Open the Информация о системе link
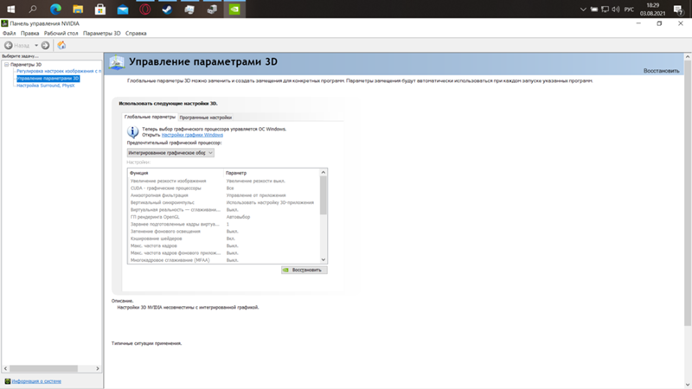The width and height of the screenshot is (692, 389). pyautogui.click(x=36, y=381)
